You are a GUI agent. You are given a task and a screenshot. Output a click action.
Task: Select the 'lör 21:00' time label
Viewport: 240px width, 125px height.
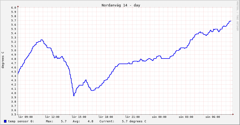(132, 117)
